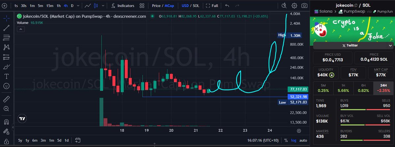Set chart range to 5y
This screenshot has width=395, height=147.
point(20,140)
